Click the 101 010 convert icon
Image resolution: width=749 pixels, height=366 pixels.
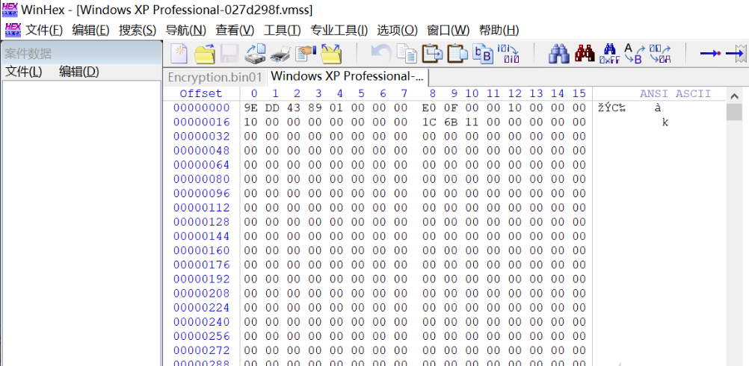pyautogui.click(x=508, y=54)
